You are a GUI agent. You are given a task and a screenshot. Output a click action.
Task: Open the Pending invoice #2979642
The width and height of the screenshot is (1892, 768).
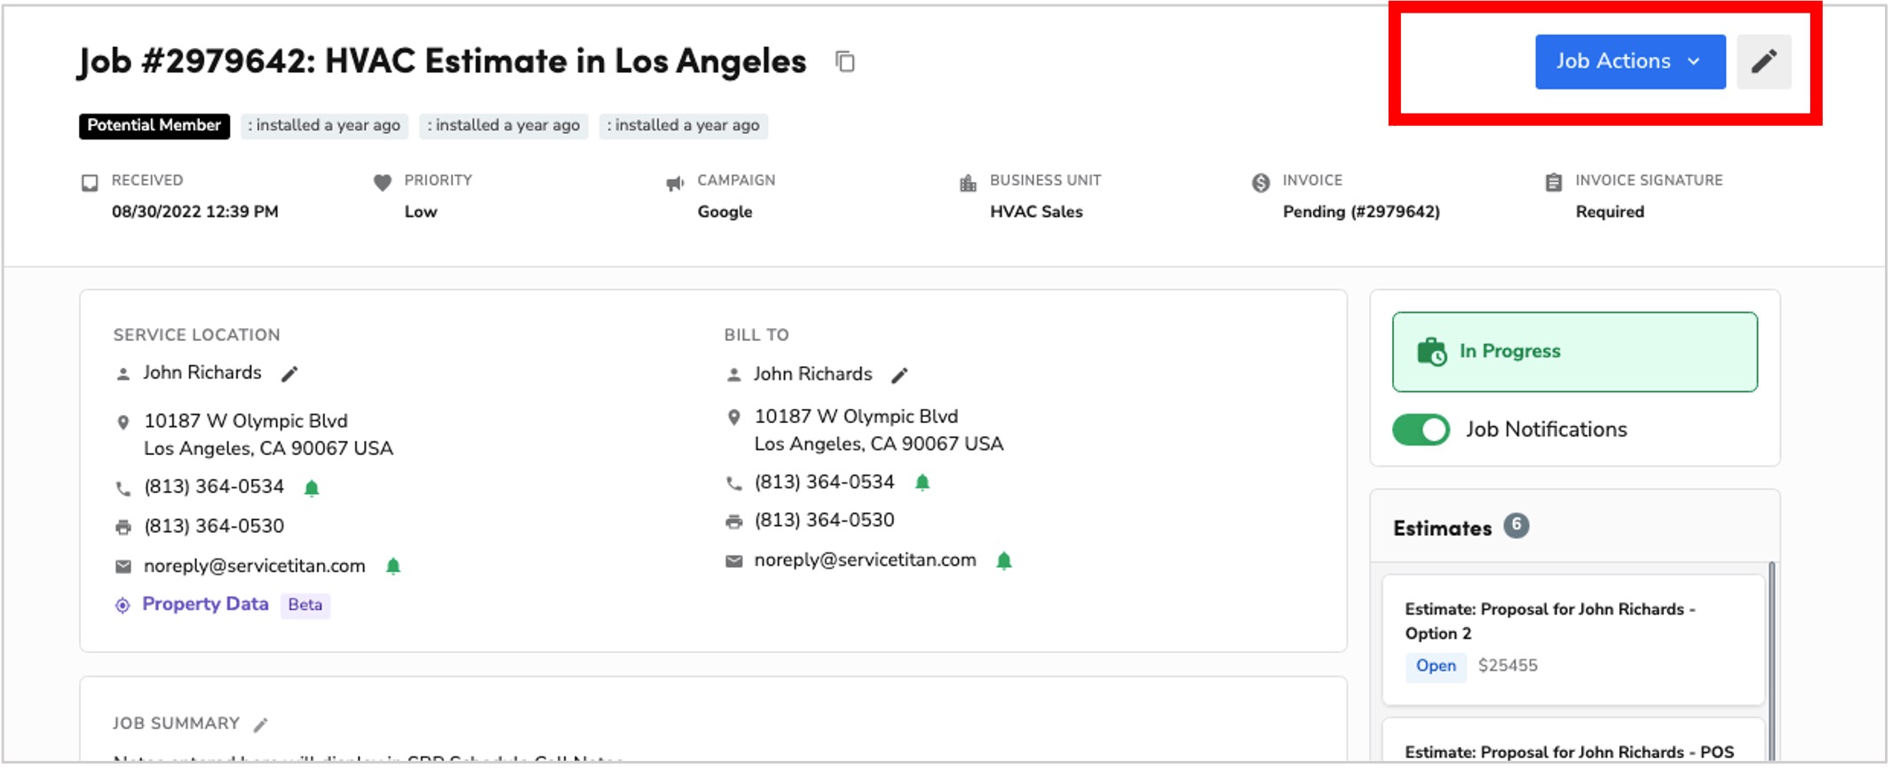pos(1361,212)
